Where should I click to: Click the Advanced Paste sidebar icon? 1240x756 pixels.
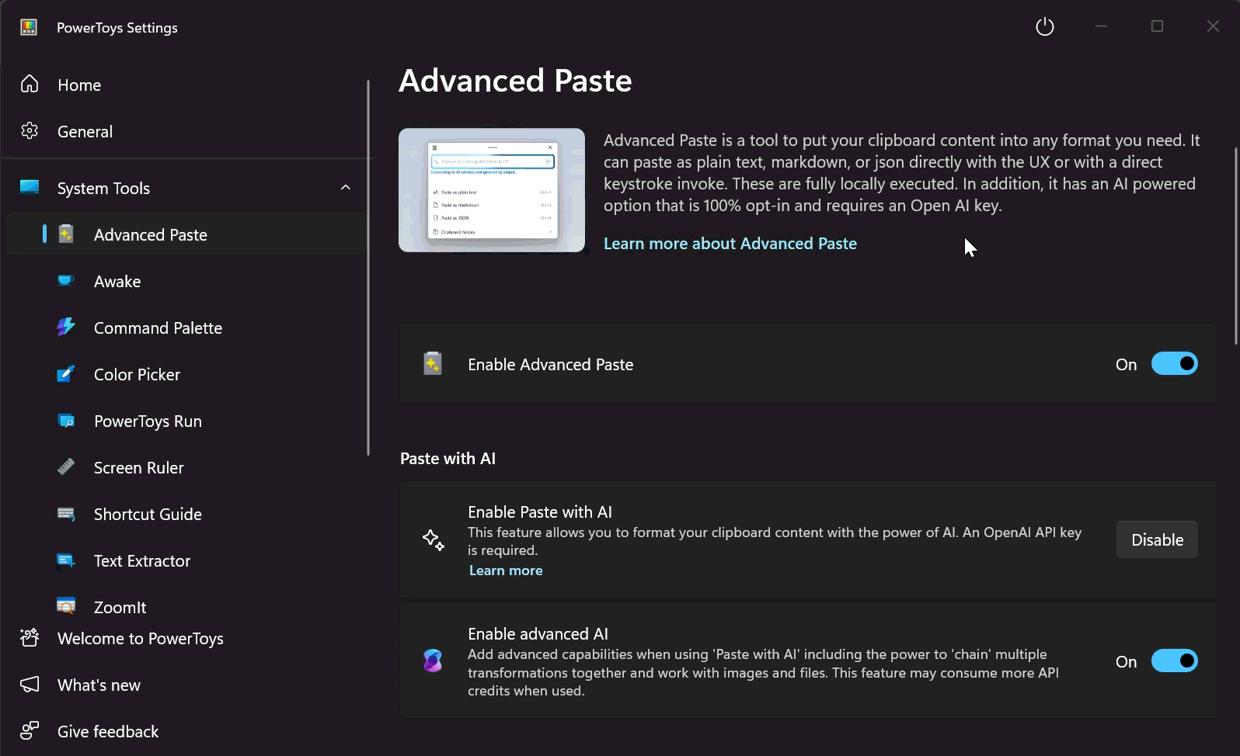[66, 234]
